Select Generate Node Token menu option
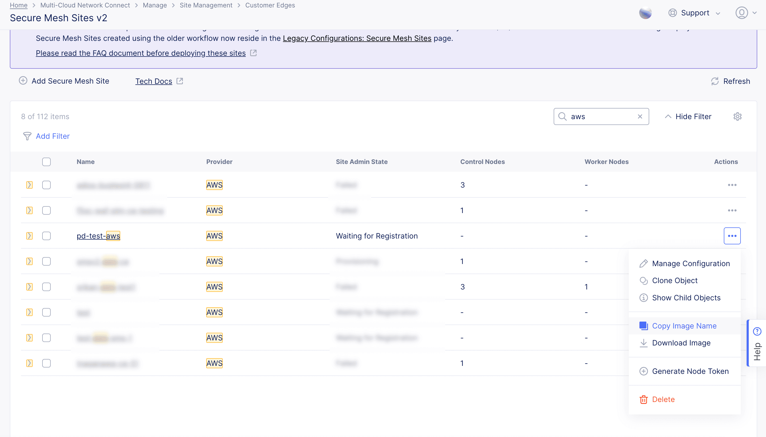 tap(690, 371)
